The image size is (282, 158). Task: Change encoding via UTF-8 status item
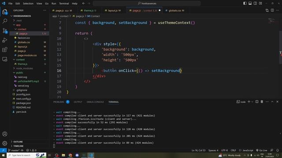pyautogui.click(x=224, y=150)
